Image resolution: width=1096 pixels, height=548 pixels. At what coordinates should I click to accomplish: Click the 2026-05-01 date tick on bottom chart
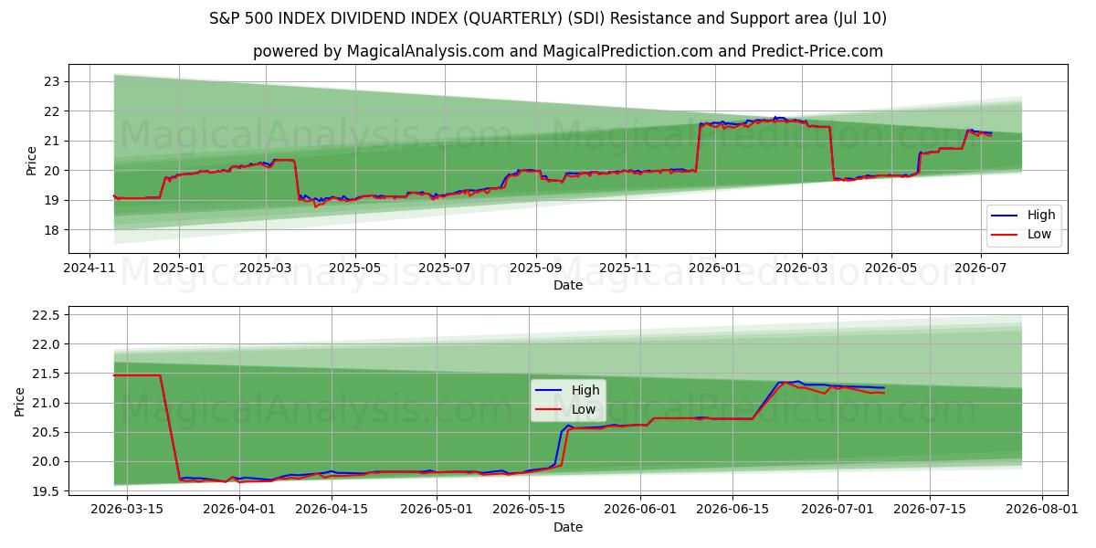(x=437, y=511)
